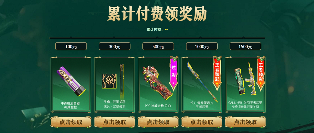Select the 青龙偃月刀 long blade image
This screenshot has height=133, width=314.
(203, 82)
